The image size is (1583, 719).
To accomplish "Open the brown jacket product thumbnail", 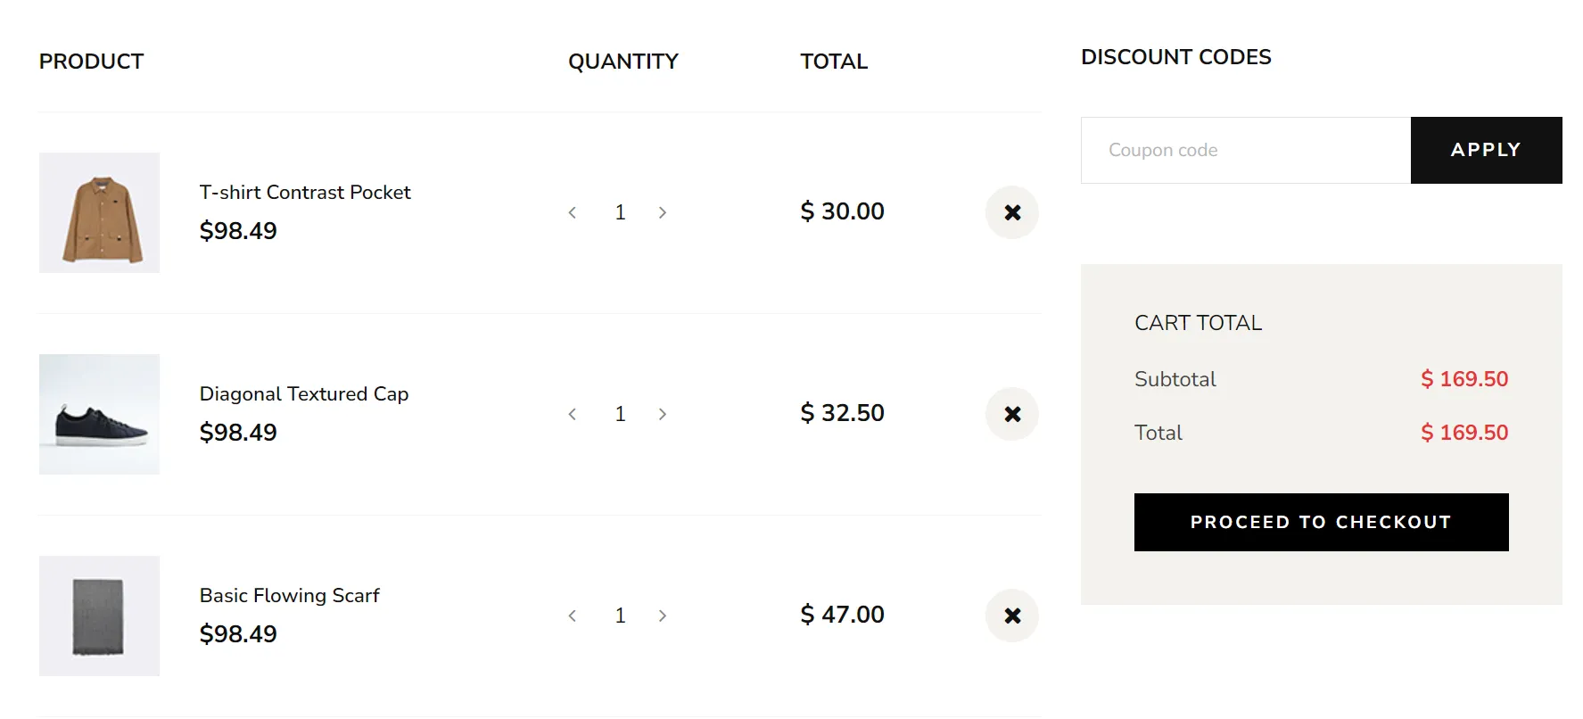I will coord(99,212).
